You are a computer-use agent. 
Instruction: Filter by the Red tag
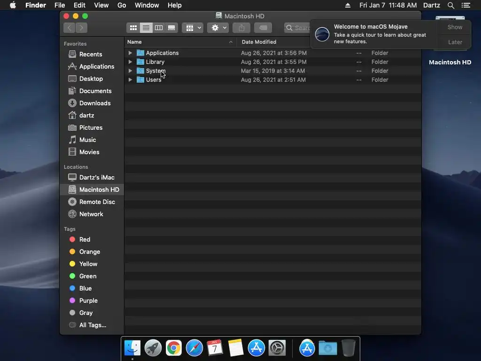(85, 239)
